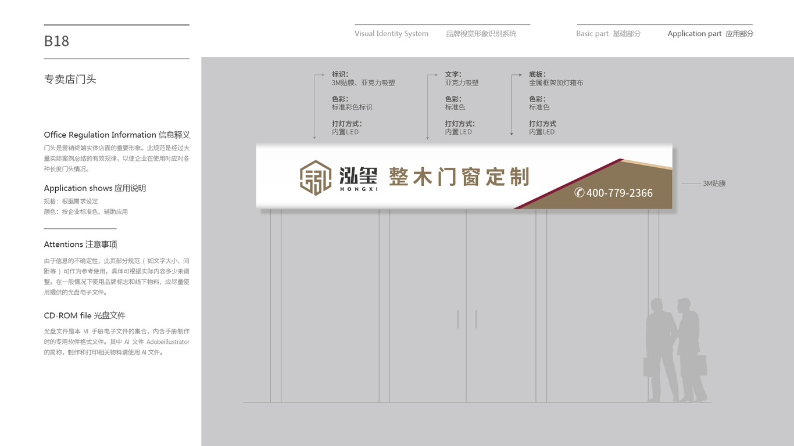The width and height of the screenshot is (794, 446).
Task: Click the 品牌视觉形象识别系统 header text
Action: 481,34
